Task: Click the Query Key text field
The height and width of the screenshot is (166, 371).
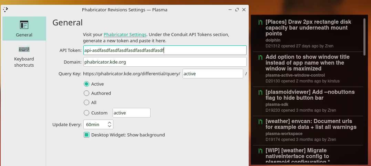Action: 213,74
